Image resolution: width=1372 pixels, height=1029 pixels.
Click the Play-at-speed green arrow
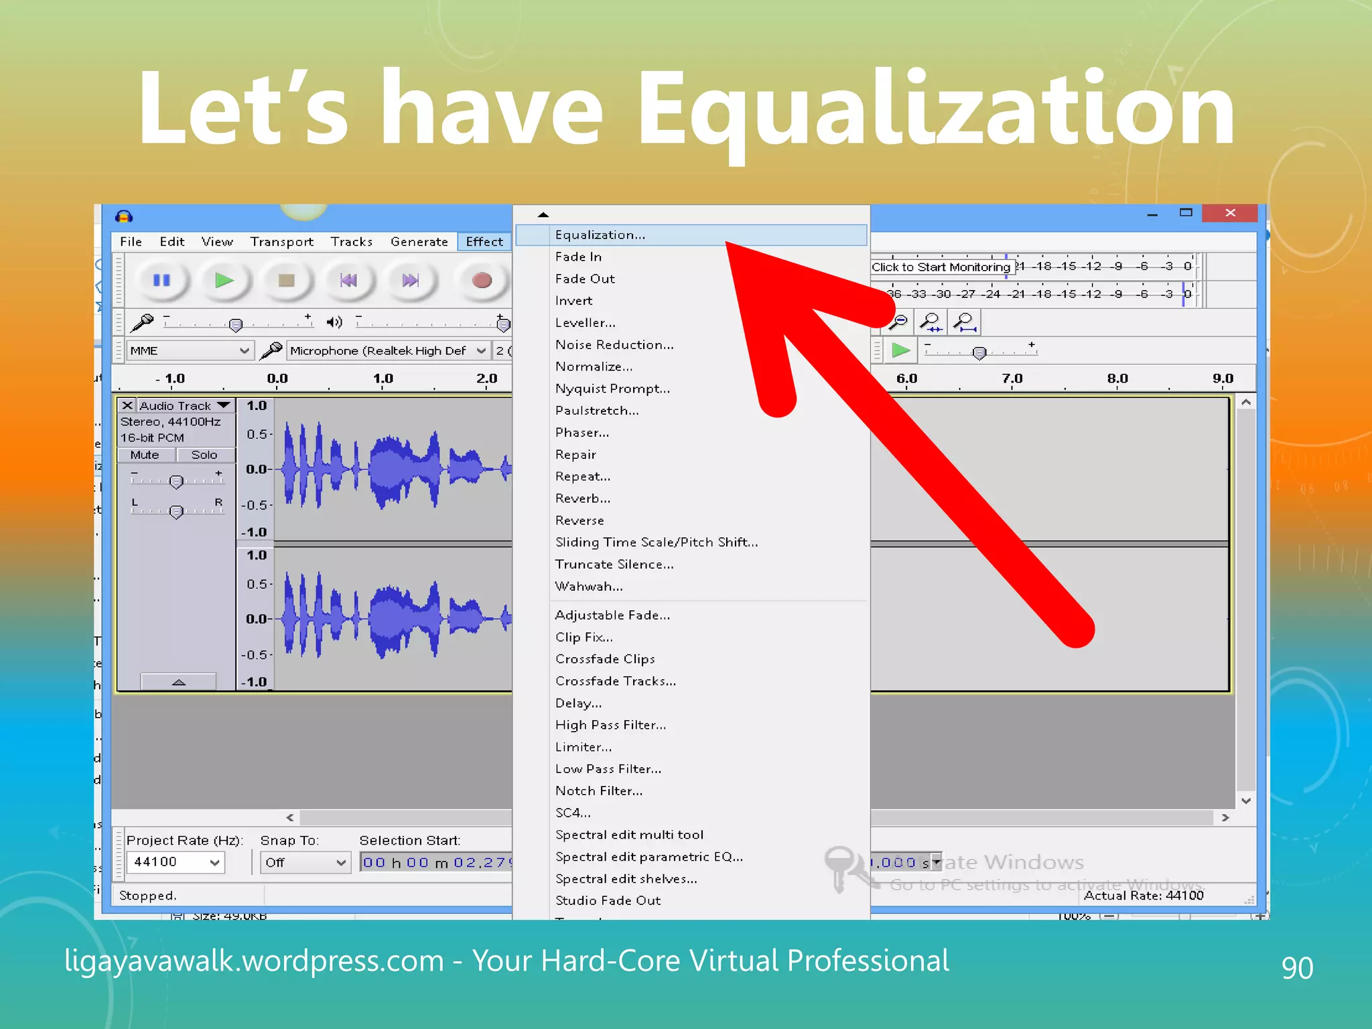[x=900, y=350]
